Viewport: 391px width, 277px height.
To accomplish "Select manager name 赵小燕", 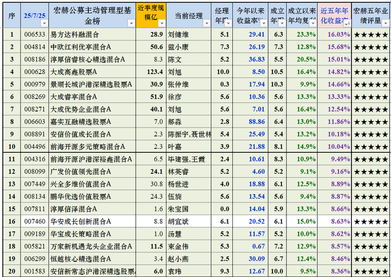I will click(178, 259).
